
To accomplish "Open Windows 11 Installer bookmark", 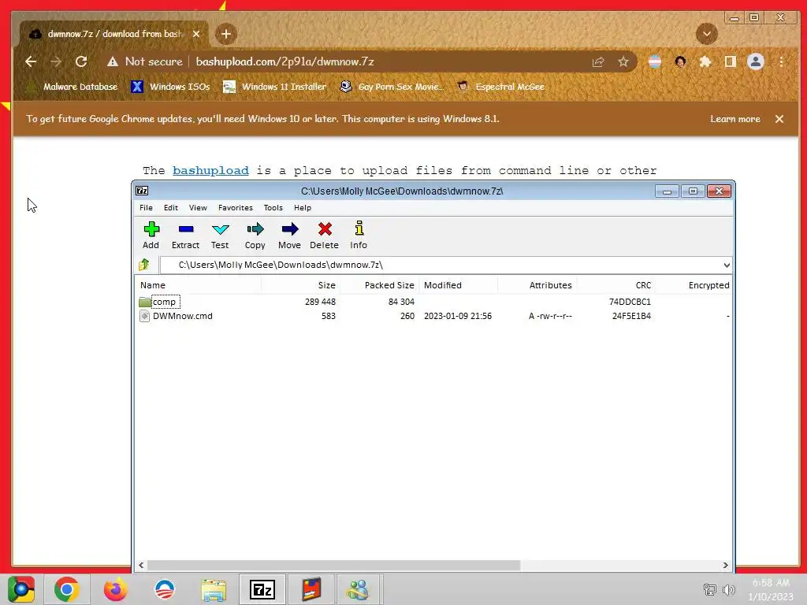I will [275, 87].
